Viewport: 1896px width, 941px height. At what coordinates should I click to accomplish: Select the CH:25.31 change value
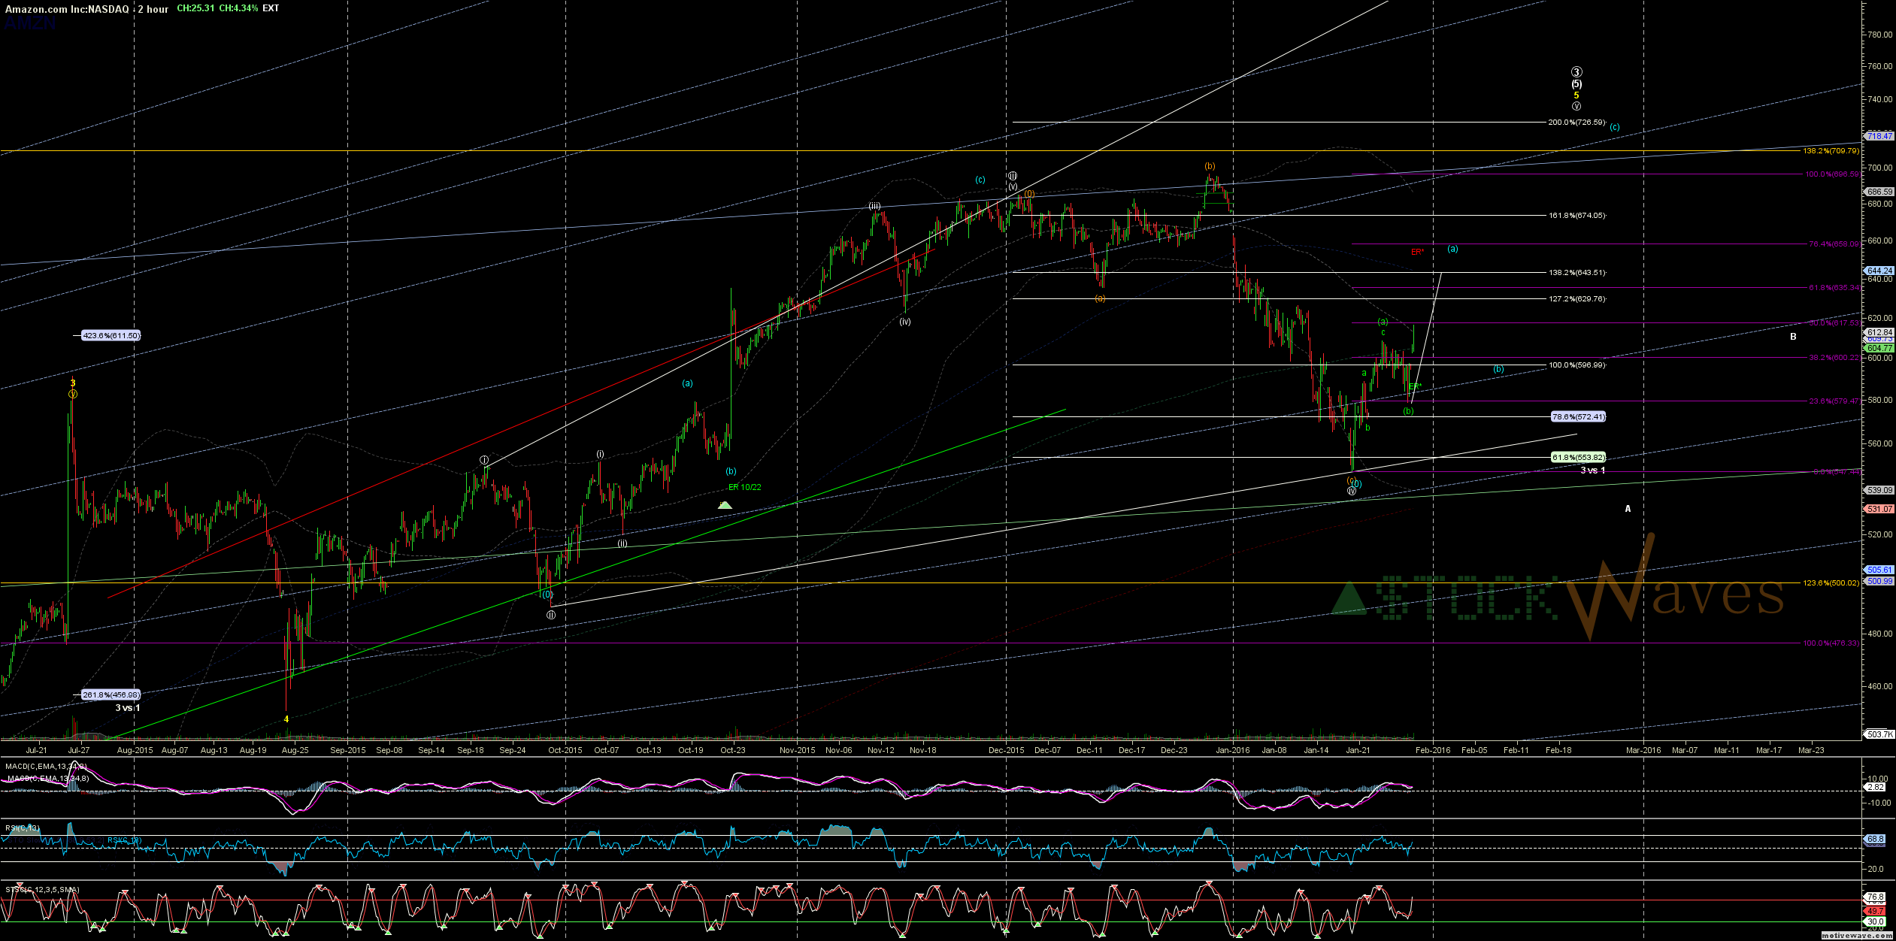(195, 8)
